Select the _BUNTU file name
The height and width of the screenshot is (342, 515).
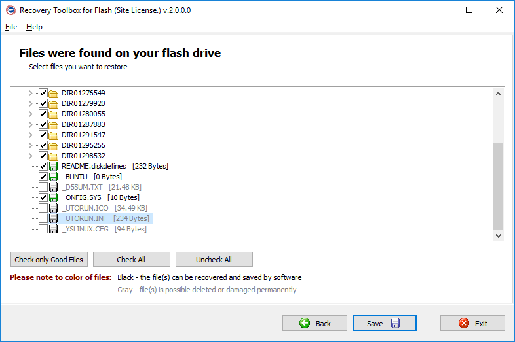tap(75, 177)
